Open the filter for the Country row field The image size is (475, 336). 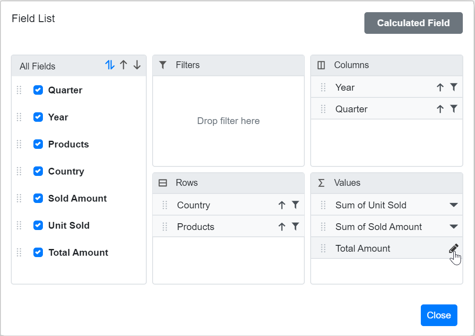[296, 205]
